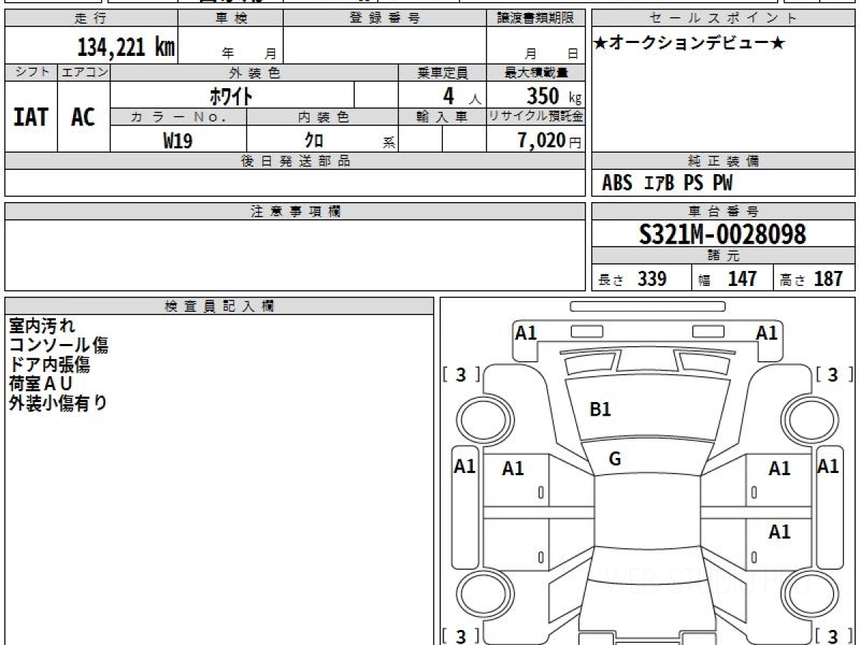Click the inspector note 室内汚れ
The image size is (860, 645).
[x=42, y=325]
